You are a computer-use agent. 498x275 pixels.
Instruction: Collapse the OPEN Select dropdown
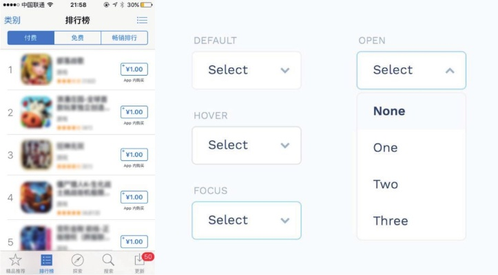coord(411,70)
